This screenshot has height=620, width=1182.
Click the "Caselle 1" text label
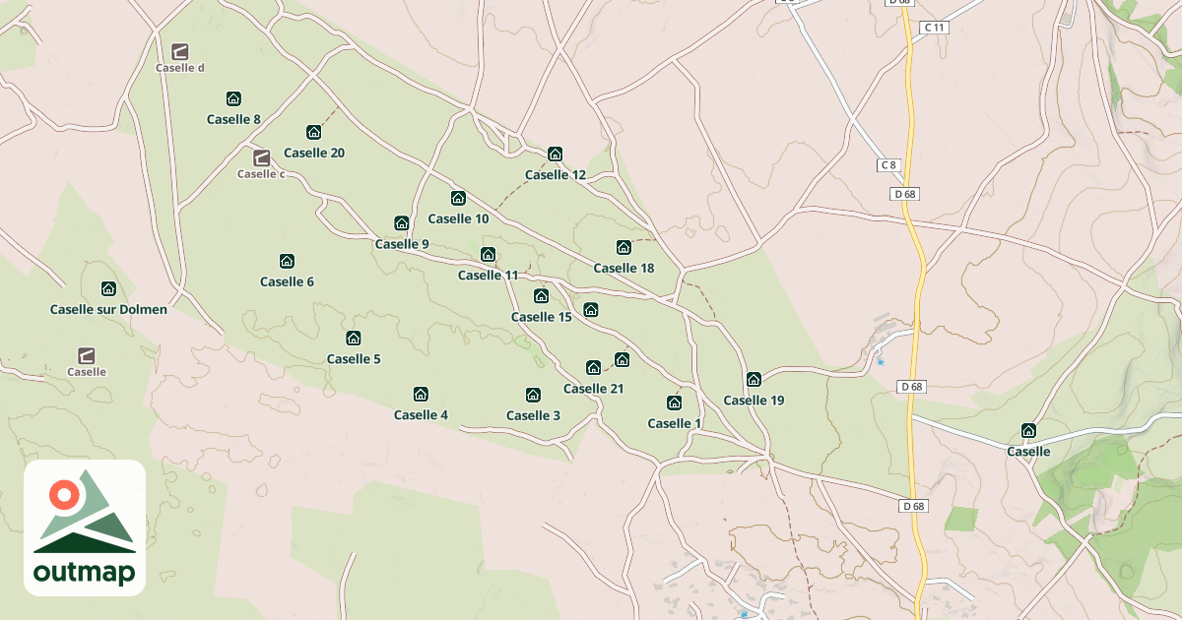pyautogui.click(x=674, y=424)
